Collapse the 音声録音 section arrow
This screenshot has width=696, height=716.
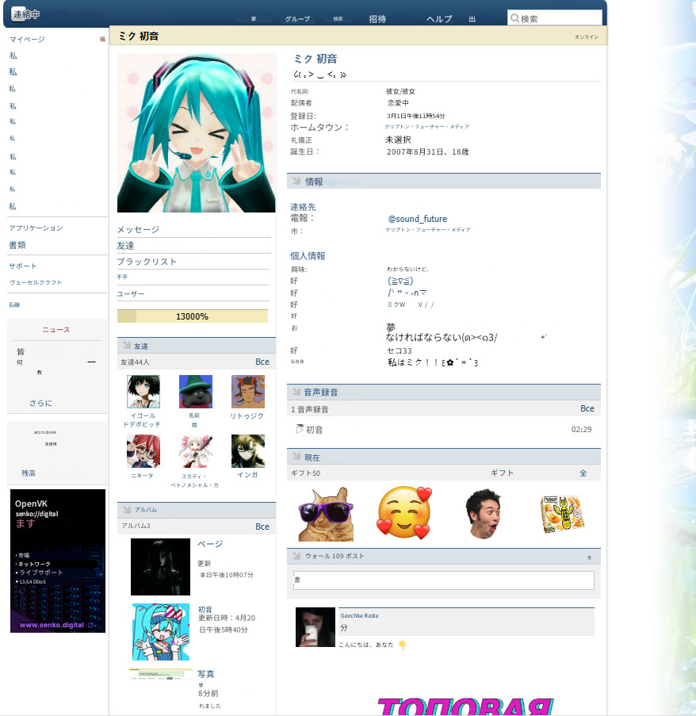coord(296,392)
